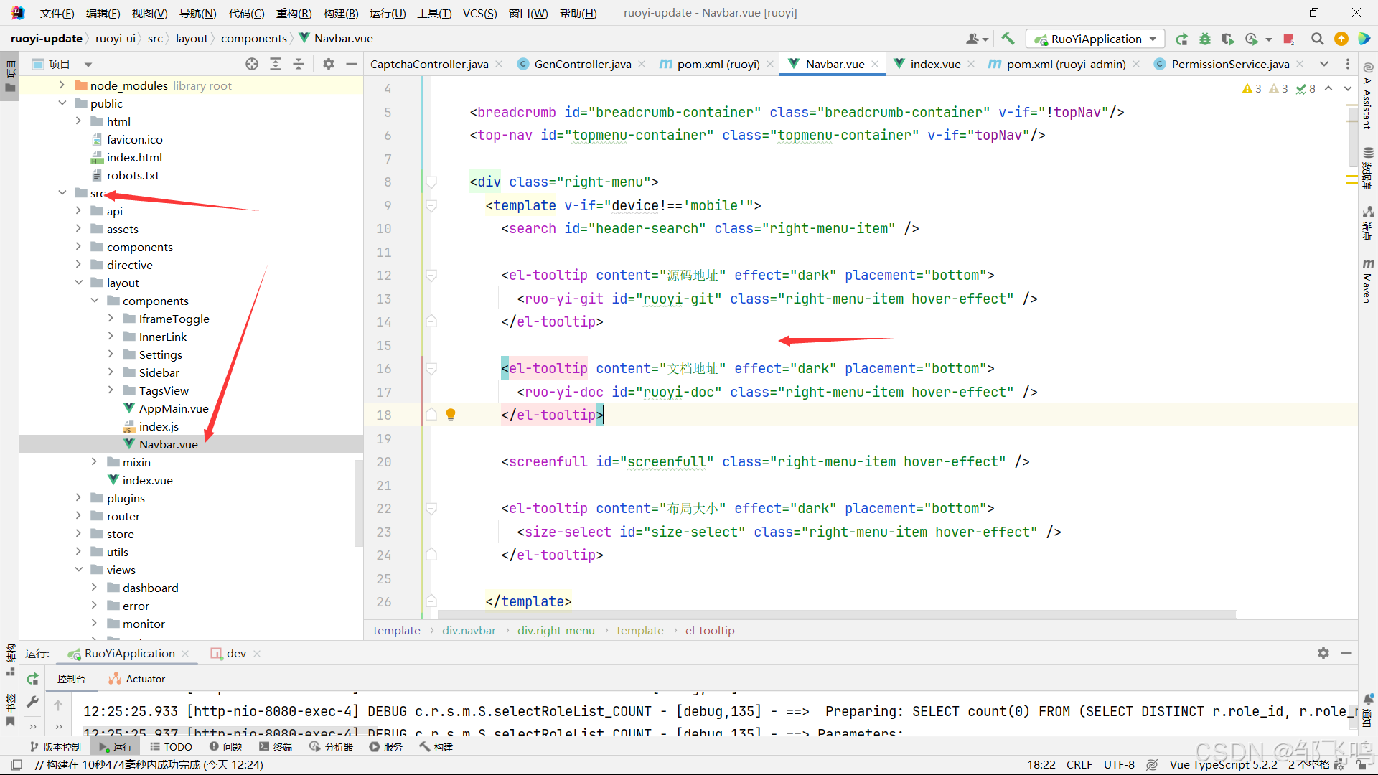Expand the api folder
Screen dimensions: 1378x775
[78, 211]
